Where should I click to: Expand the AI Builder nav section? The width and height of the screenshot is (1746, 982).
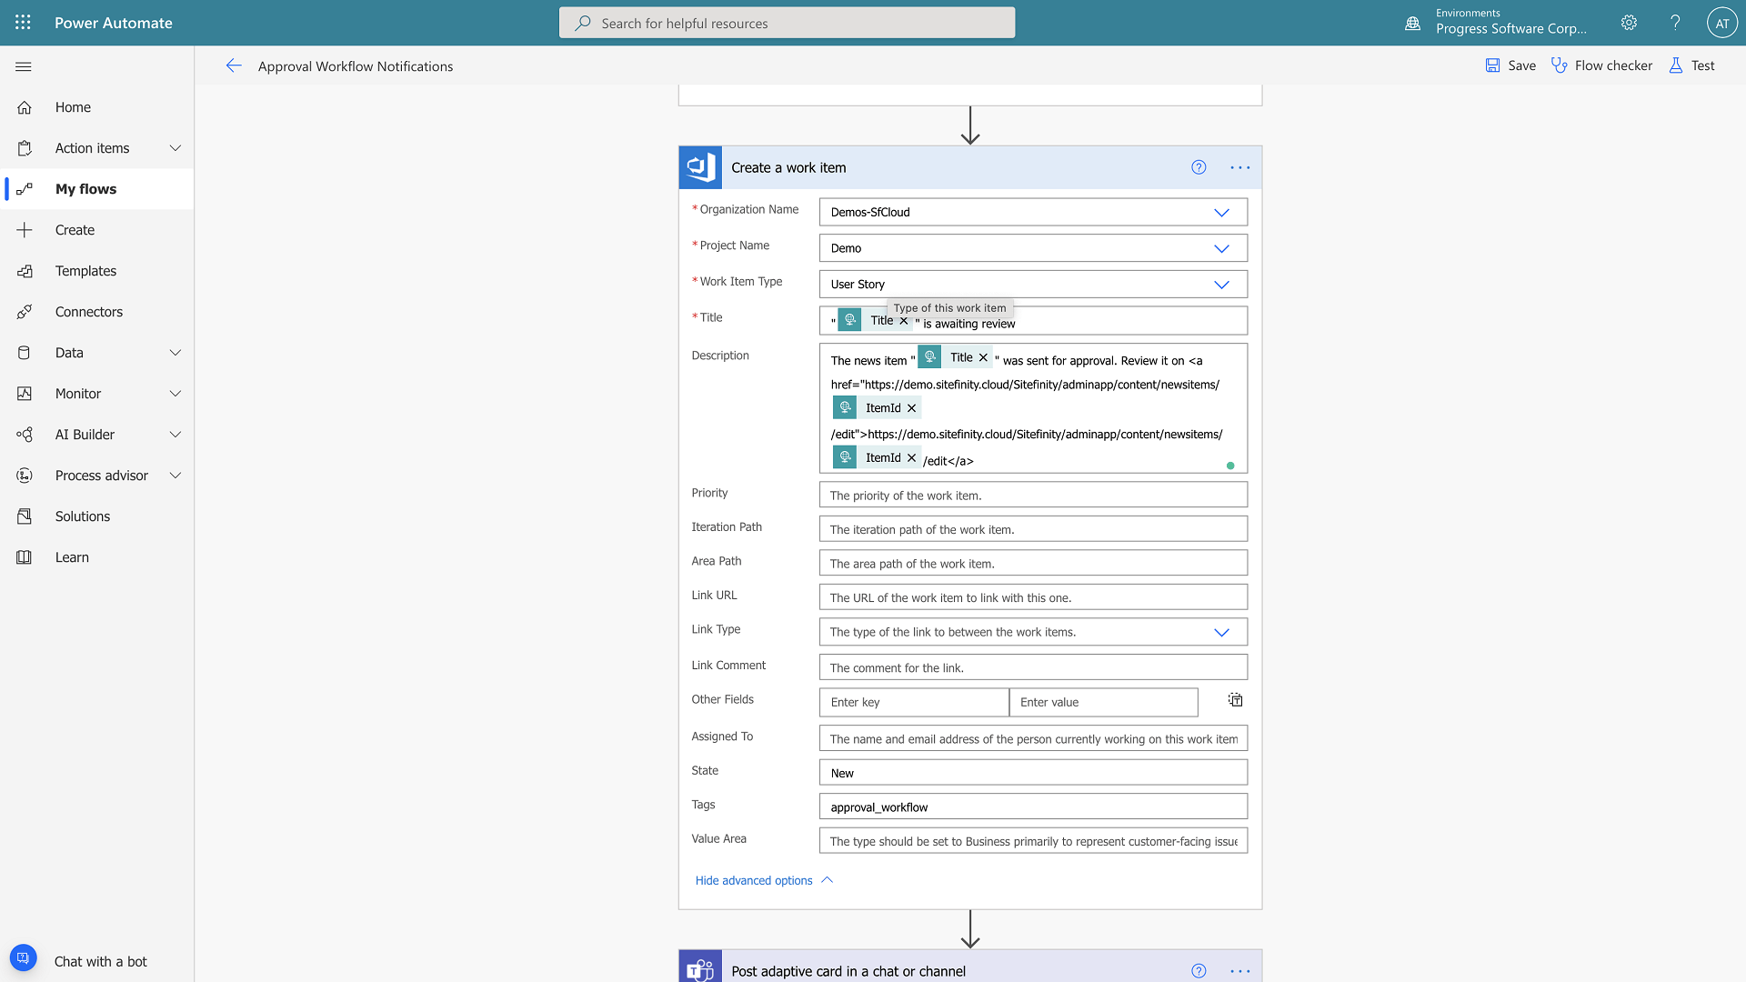[x=176, y=435]
